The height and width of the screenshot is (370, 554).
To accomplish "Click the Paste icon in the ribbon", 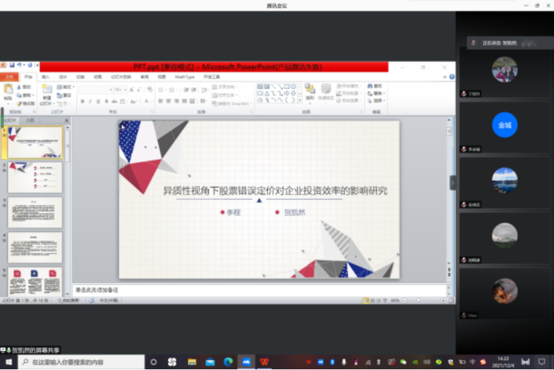I will [x=8, y=92].
